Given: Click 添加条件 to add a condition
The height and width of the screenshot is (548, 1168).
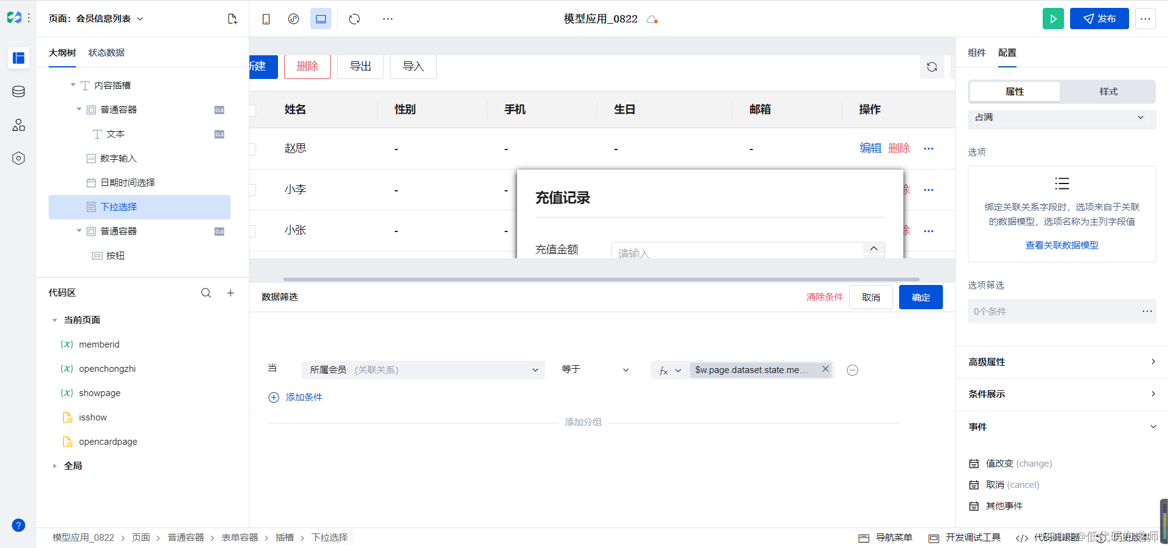Looking at the screenshot, I should pos(296,397).
